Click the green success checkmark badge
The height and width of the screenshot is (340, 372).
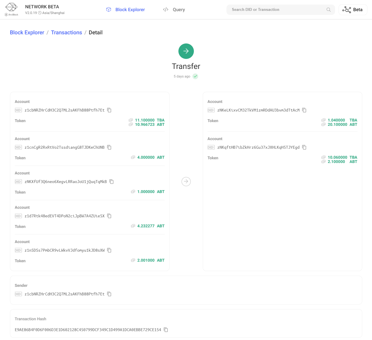point(195,76)
